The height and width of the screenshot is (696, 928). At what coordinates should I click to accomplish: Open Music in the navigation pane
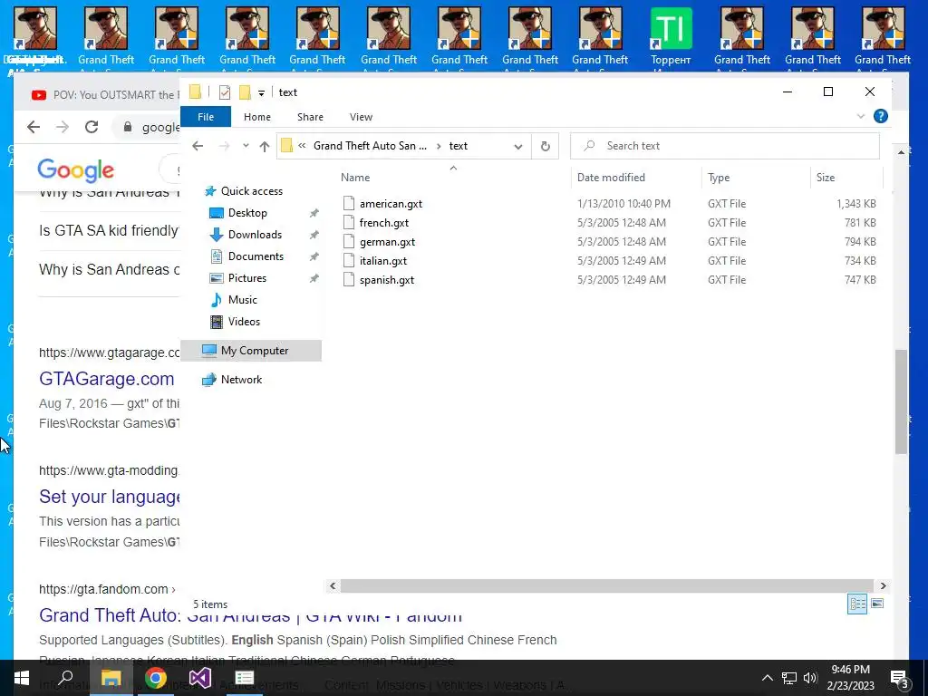click(243, 299)
